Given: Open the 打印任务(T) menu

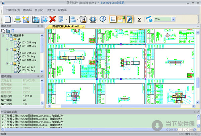Looking at the screenshot, I should tap(13, 10).
